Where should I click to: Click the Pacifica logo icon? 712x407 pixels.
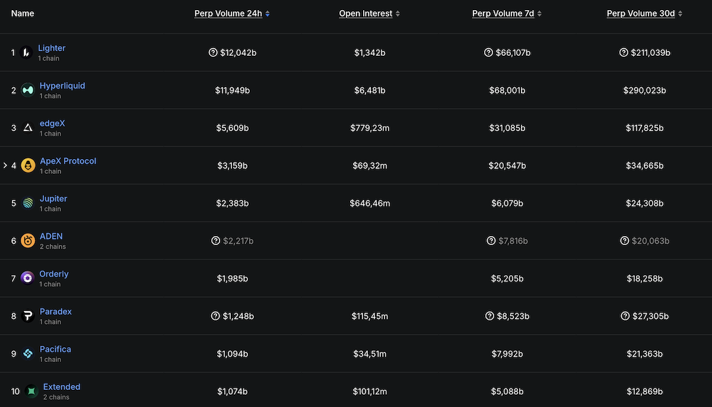coord(28,354)
